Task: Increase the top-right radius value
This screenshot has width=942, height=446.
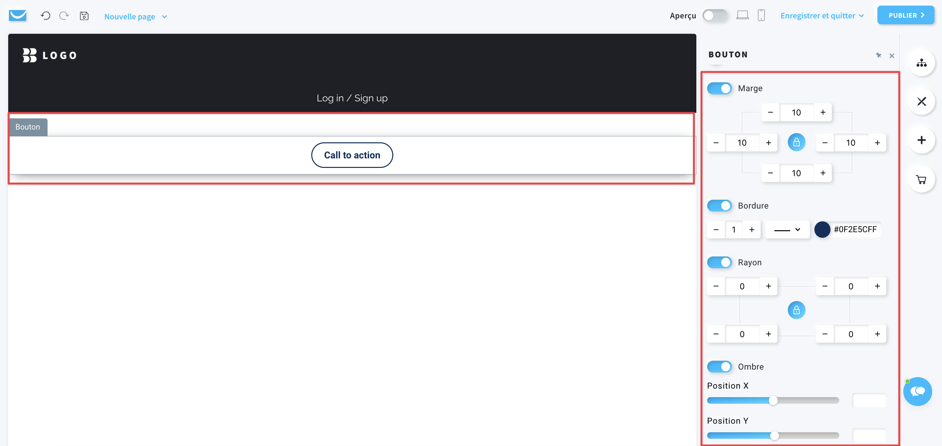Action: pyautogui.click(x=877, y=286)
